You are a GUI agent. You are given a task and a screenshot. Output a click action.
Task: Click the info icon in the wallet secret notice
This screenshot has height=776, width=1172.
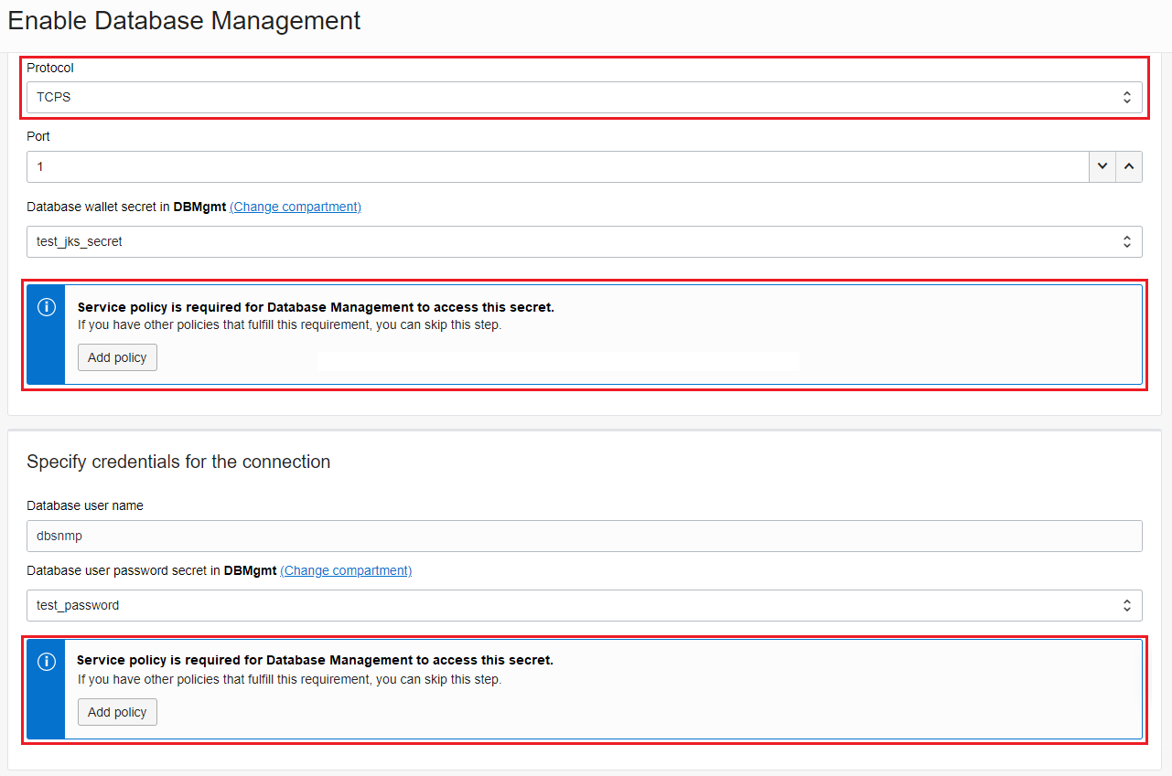46,307
